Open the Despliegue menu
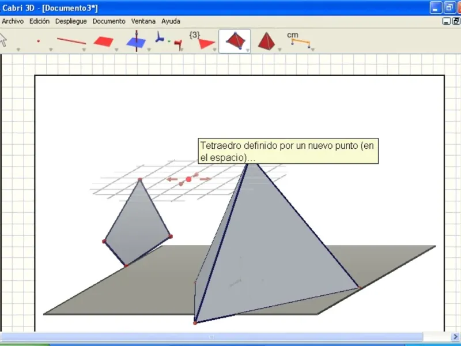461x346 pixels. [x=71, y=21]
